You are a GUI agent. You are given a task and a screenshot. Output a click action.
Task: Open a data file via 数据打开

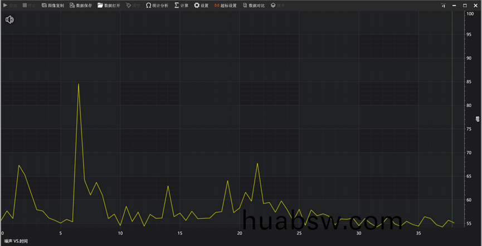[x=109, y=5]
